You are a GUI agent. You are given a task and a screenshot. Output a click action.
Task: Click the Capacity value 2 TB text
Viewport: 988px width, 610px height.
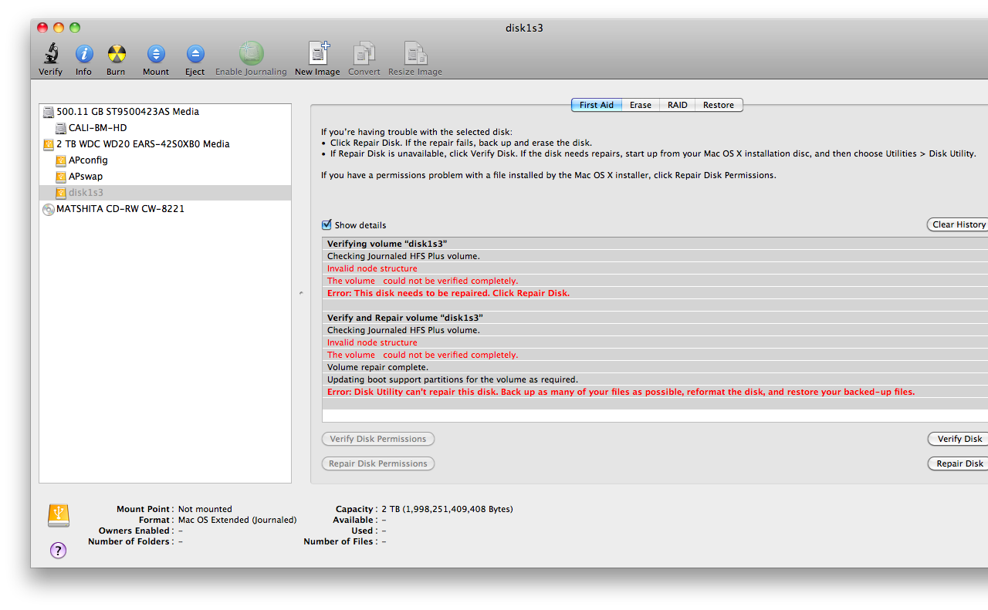[x=447, y=509]
